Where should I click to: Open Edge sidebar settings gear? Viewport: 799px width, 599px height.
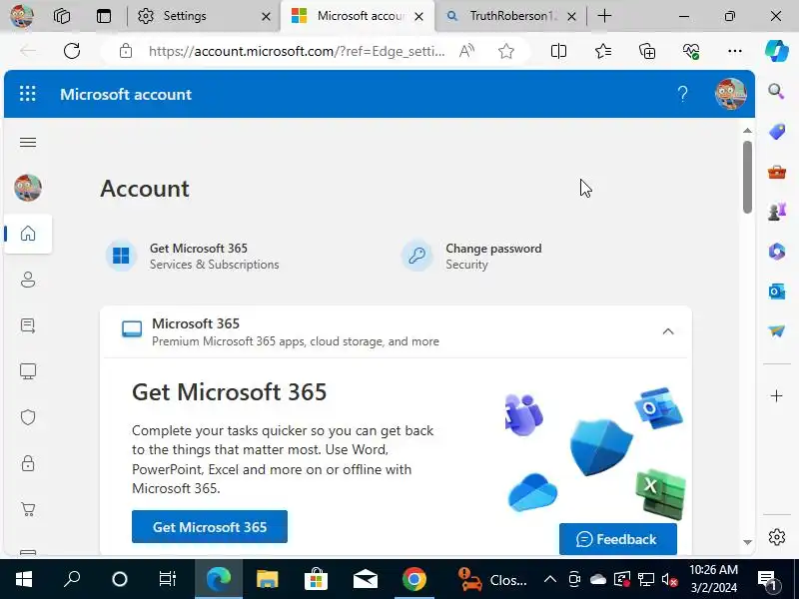click(777, 537)
